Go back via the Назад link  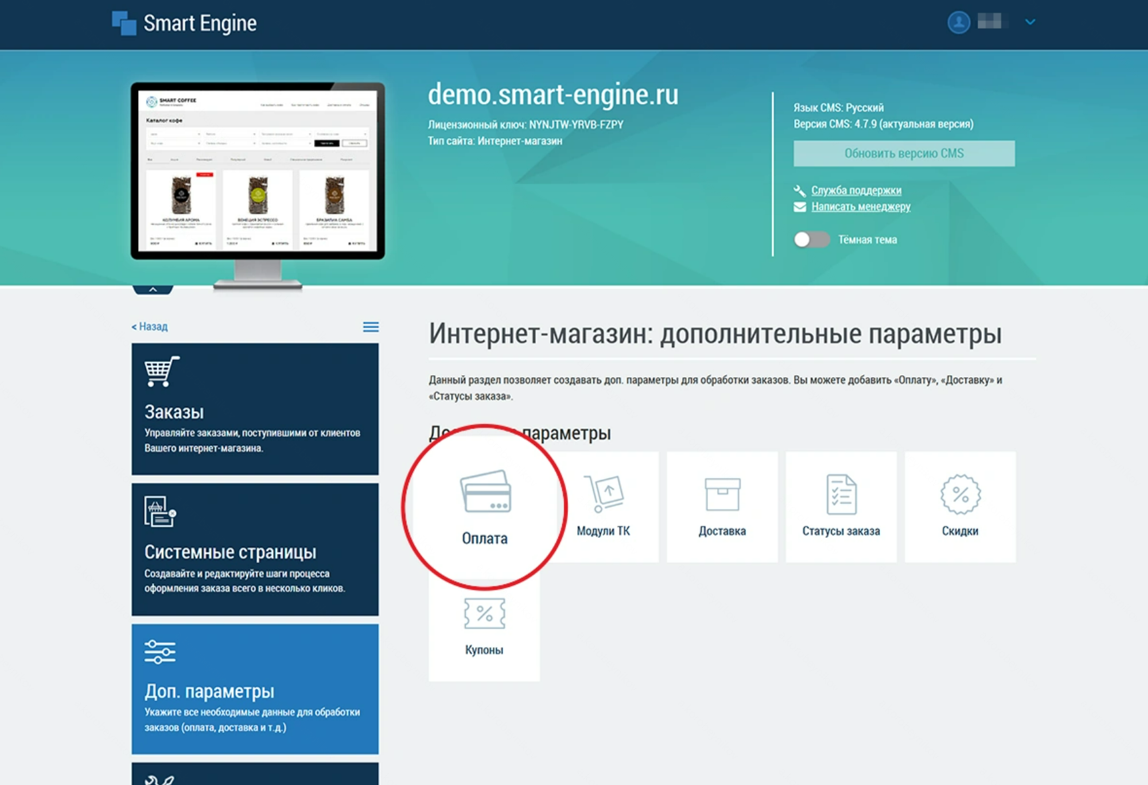pos(150,327)
